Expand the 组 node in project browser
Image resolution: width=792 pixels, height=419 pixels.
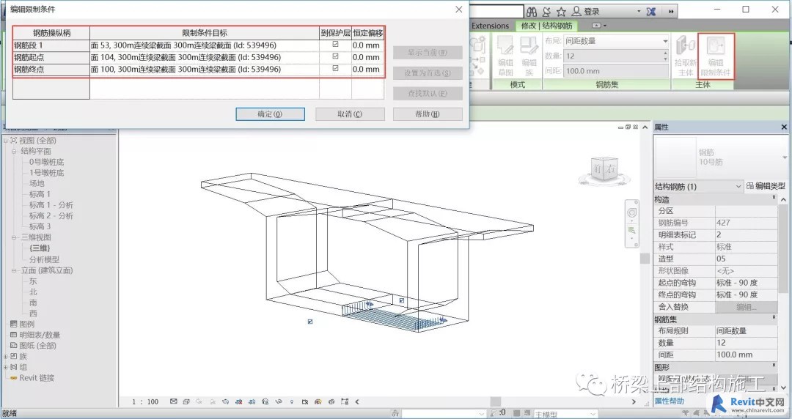click(x=6, y=367)
